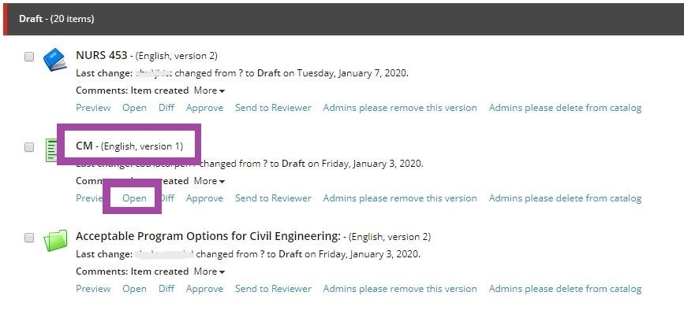The width and height of the screenshot is (684, 314).
Task: Click the blue book icon for NURS 453
Action: 55,60
